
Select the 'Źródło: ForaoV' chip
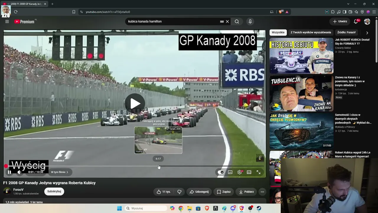pyautogui.click(x=346, y=33)
